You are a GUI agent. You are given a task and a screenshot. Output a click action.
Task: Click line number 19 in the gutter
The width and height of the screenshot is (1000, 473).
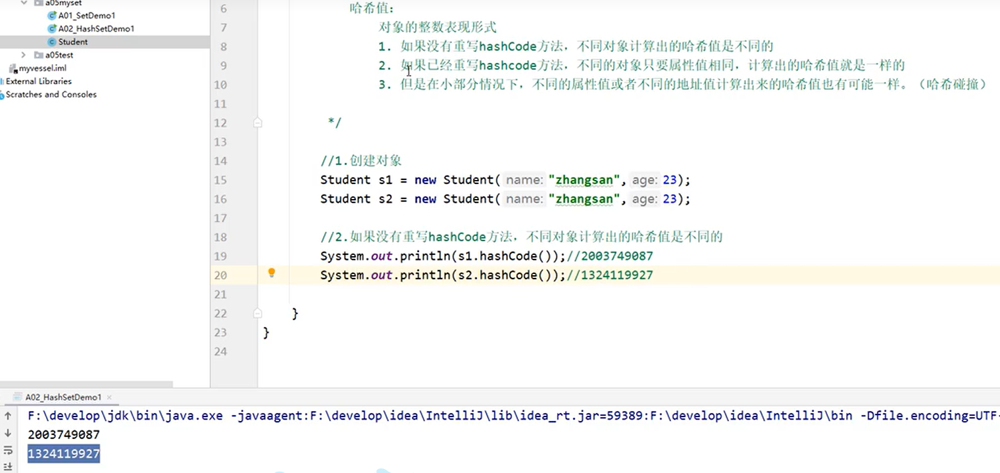tap(220, 256)
